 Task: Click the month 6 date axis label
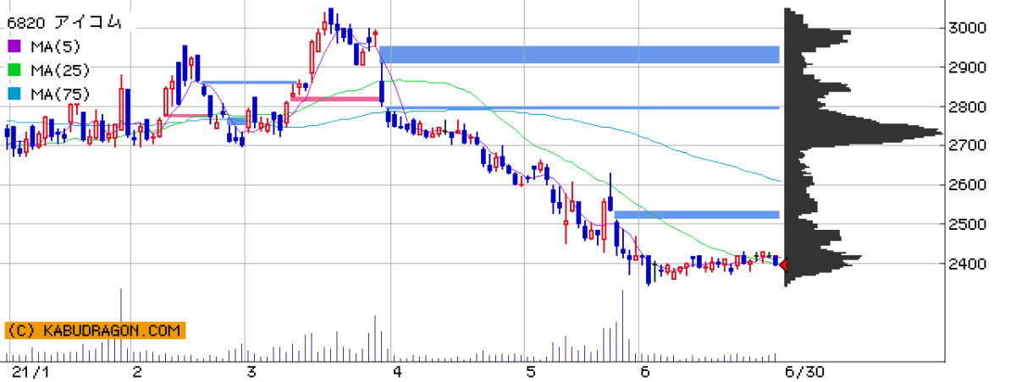click(x=645, y=372)
